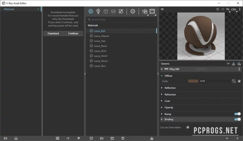
Task: Click the preview scene orbit icon
Action: 162,9
